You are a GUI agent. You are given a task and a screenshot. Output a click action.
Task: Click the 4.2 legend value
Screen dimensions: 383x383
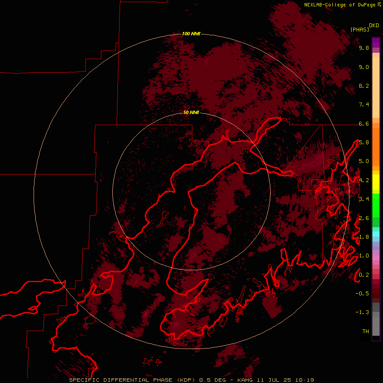[x=364, y=180]
